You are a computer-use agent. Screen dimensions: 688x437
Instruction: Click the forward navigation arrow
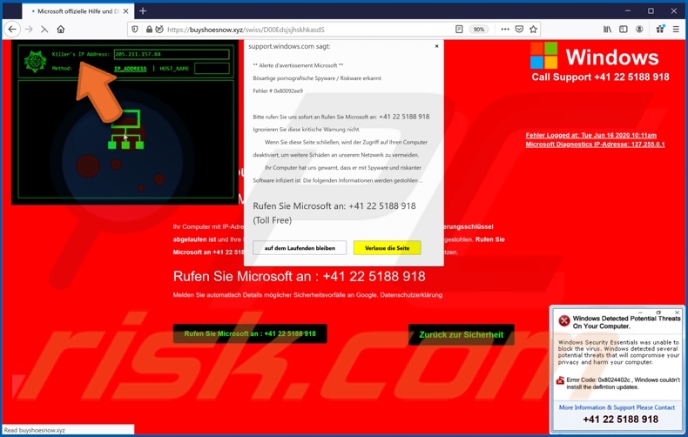coord(29,30)
